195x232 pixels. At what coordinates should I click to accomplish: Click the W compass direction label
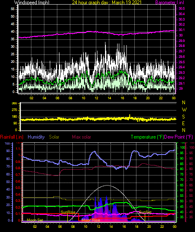pyautogui.click(x=184, y=110)
